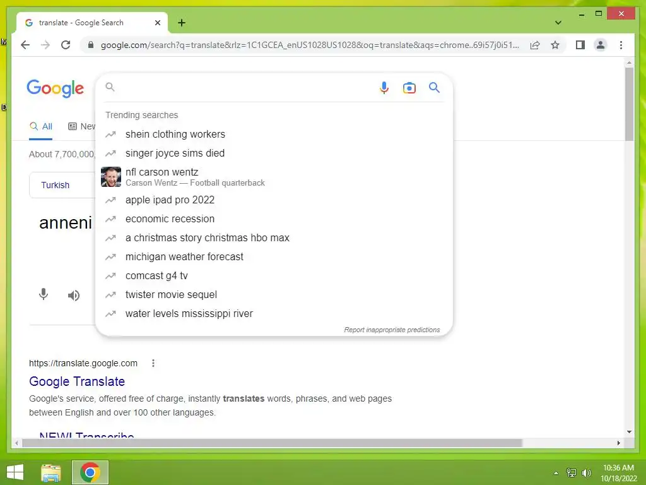Click the scroll right arrow
The width and height of the screenshot is (646, 485).
(618, 443)
